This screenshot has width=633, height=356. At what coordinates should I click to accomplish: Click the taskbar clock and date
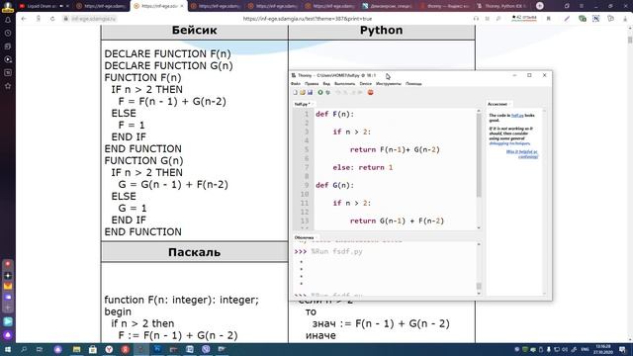603,349
